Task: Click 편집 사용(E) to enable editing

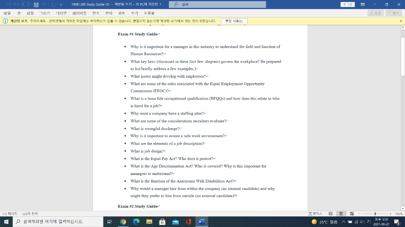Action: click(235, 21)
